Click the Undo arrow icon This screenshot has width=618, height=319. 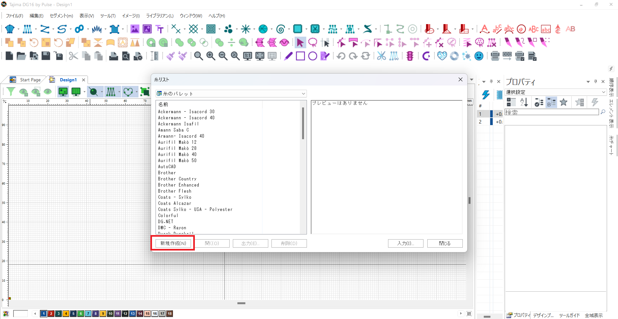point(341,56)
